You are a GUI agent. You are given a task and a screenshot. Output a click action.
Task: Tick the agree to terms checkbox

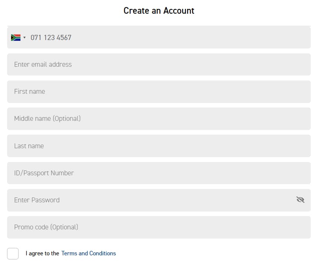(x=13, y=253)
